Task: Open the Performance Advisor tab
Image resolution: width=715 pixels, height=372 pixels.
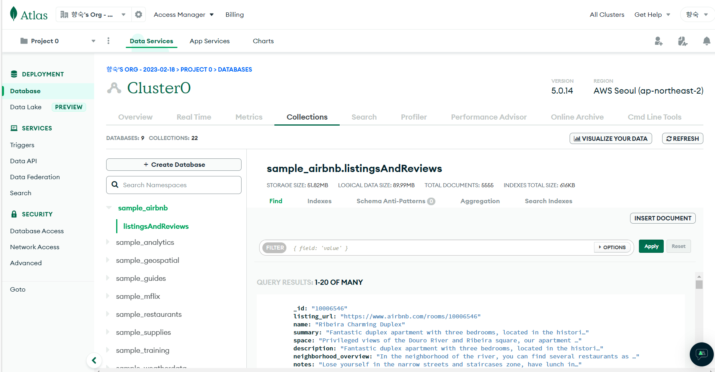Action: [489, 117]
